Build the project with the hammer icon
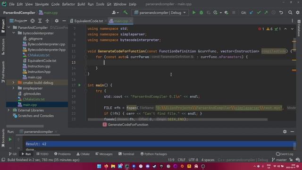 coord(126,13)
